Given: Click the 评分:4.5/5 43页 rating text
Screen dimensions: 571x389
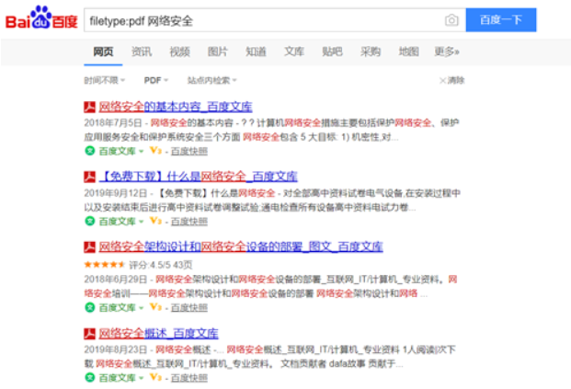Looking at the screenshot, I should [161, 265].
